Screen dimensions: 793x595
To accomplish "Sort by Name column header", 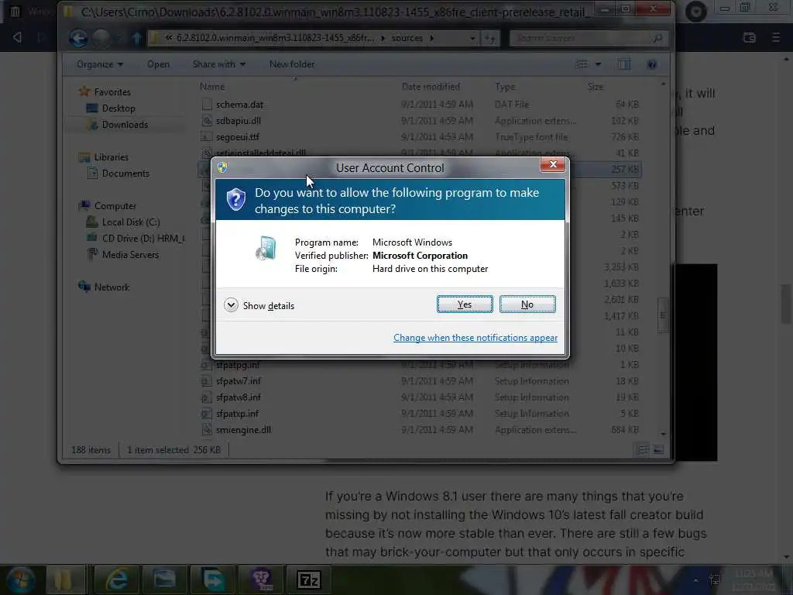I will tap(212, 87).
